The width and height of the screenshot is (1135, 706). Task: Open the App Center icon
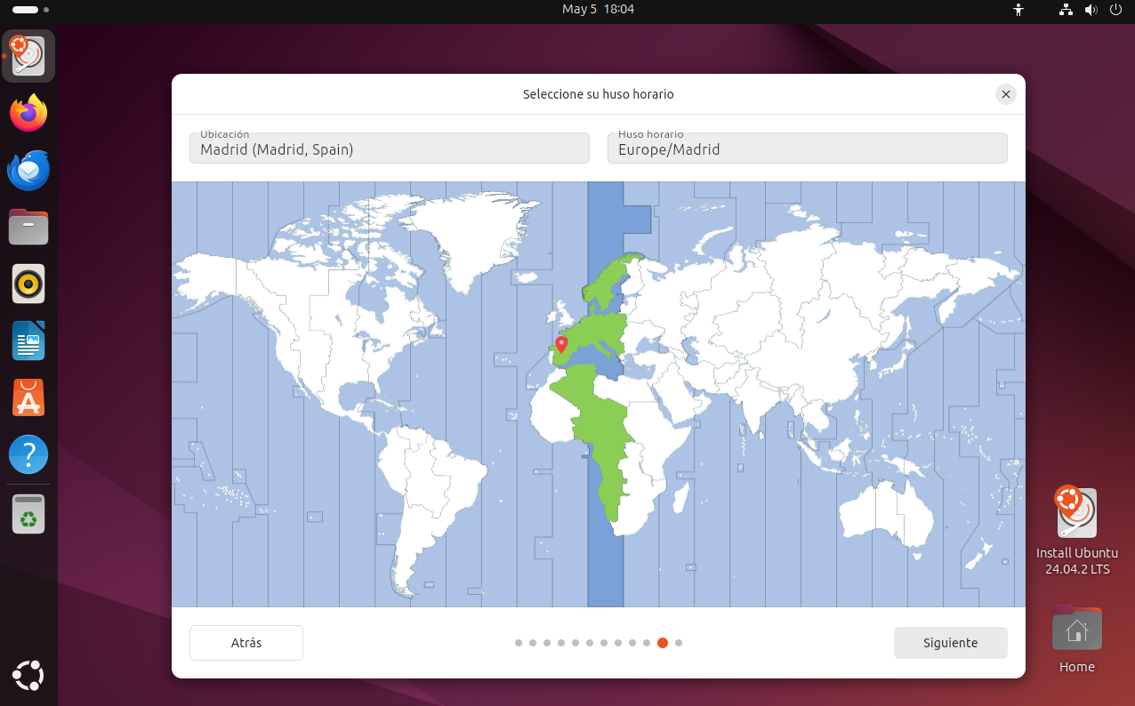(28, 398)
